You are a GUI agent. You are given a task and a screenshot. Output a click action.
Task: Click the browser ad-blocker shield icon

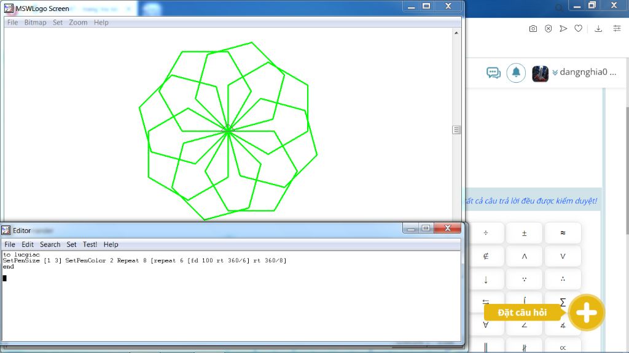pos(548,28)
